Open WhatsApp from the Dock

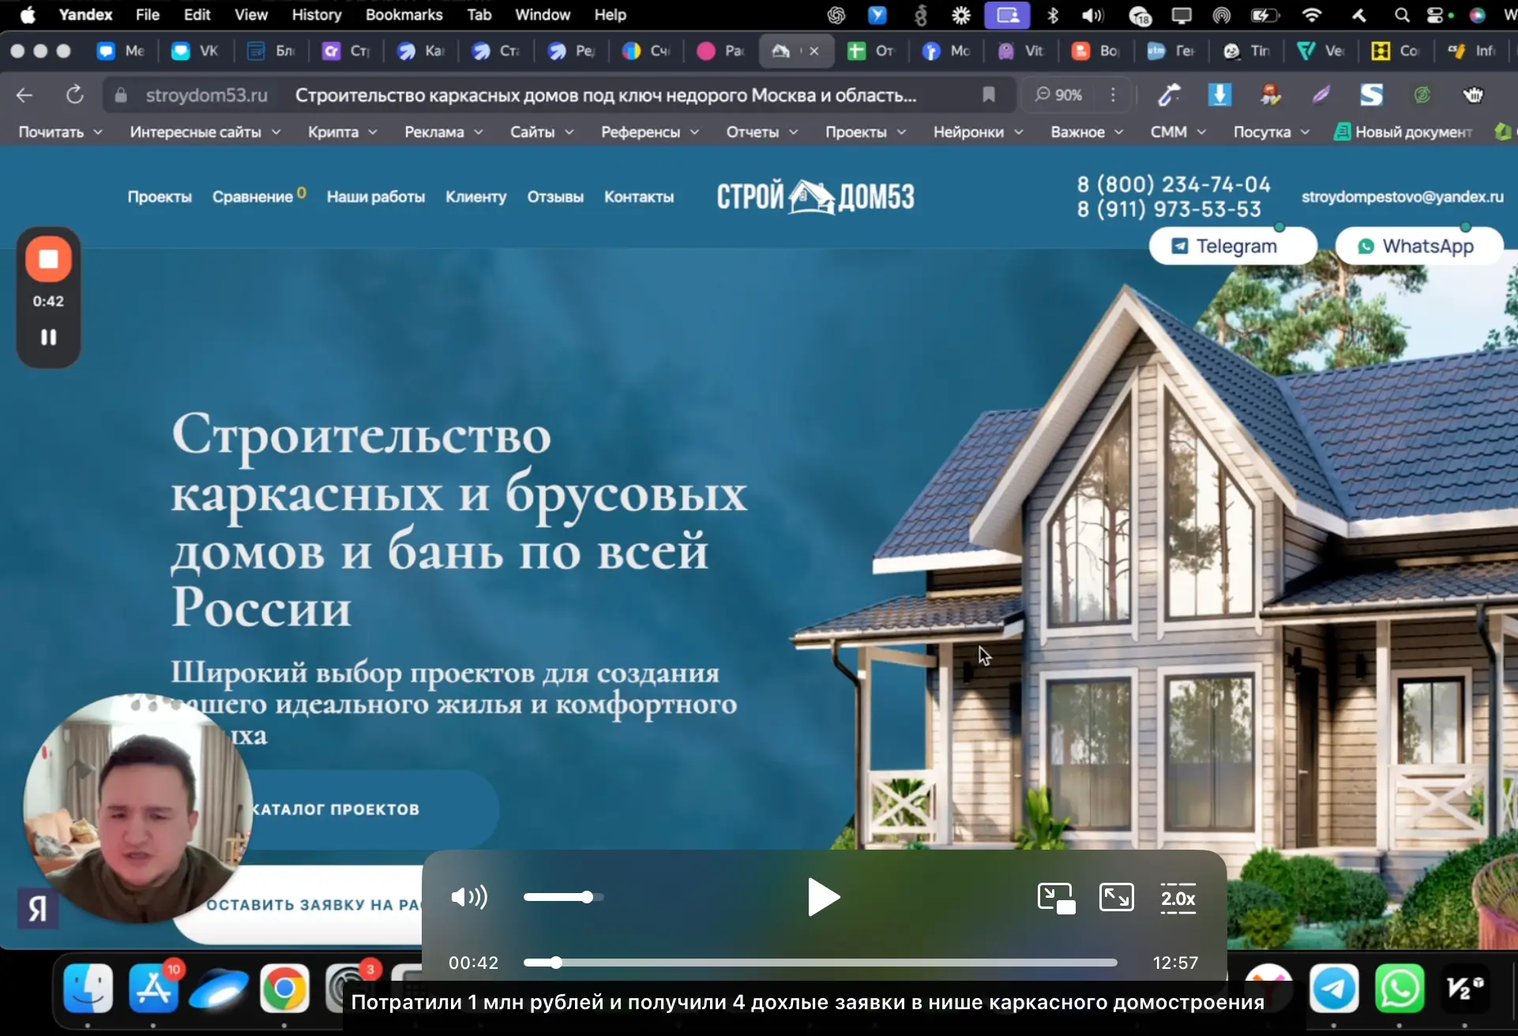(1400, 988)
